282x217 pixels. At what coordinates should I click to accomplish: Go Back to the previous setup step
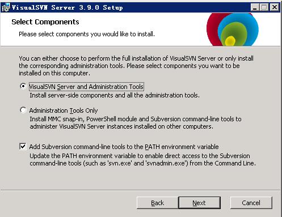tap(157, 203)
